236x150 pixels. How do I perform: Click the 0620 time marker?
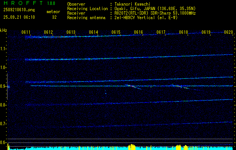(228, 32)
